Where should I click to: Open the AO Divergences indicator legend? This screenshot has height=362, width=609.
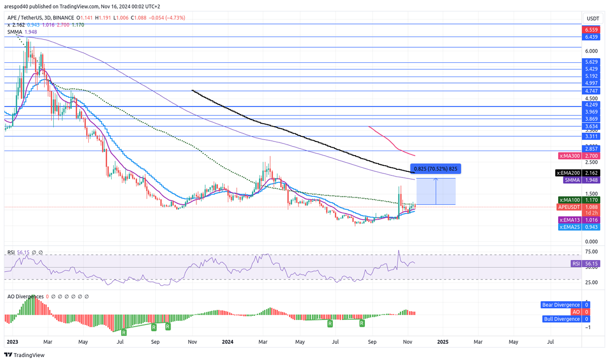(25, 296)
